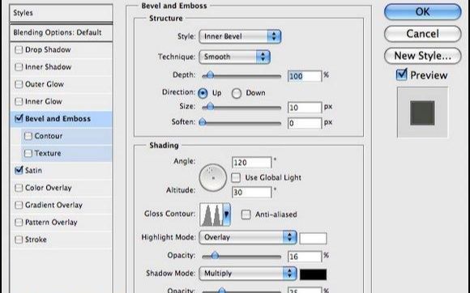
Task: Select the Down direction radio button
Action: coord(237,93)
